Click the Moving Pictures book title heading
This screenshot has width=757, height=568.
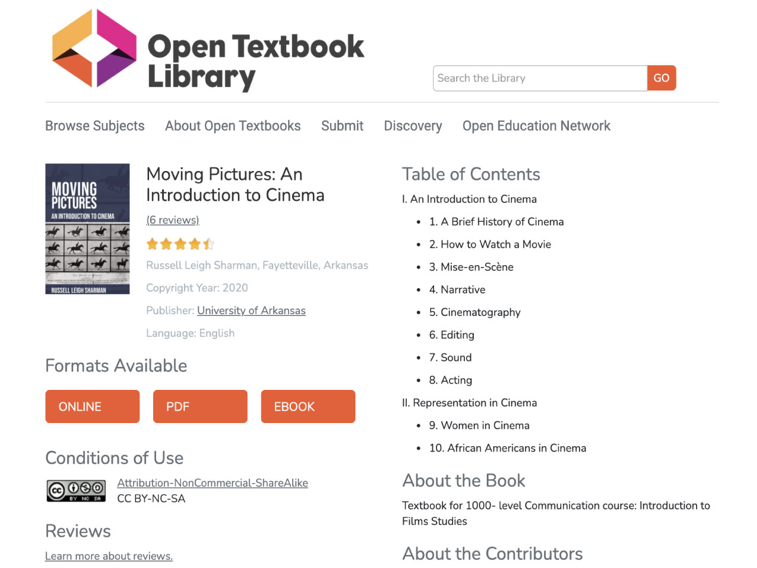tap(235, 185)
